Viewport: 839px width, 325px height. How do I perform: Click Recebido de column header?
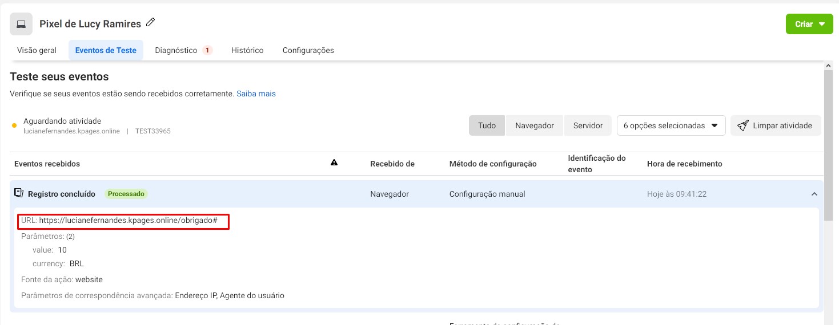392,164
